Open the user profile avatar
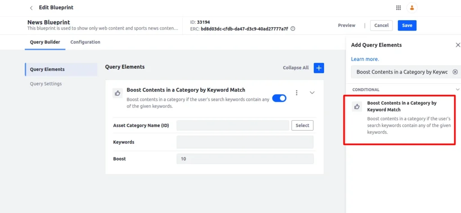 412,8
